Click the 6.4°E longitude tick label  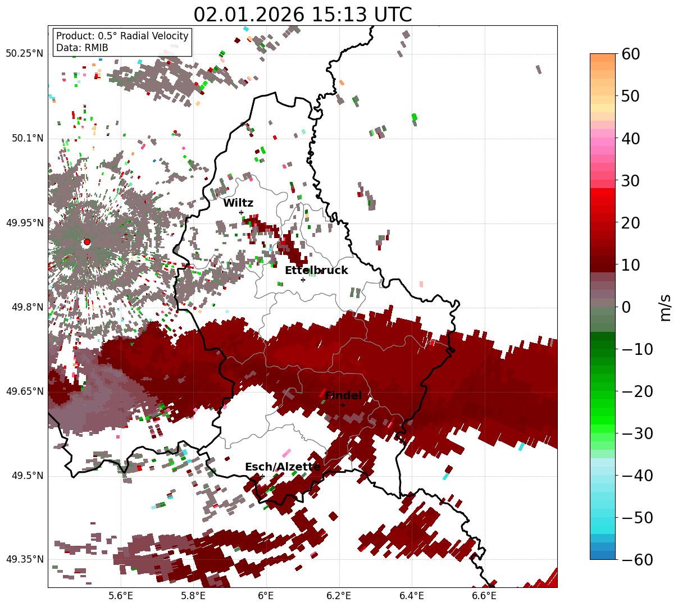[411, 596]
